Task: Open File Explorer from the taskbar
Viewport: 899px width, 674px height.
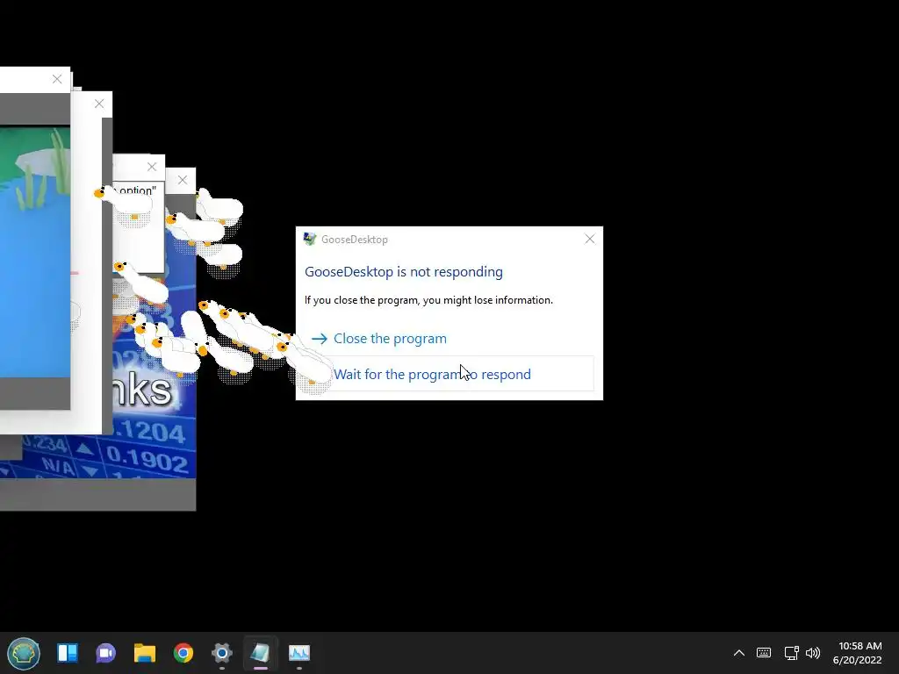Action: pyautogui.click(x=145, y=653)
